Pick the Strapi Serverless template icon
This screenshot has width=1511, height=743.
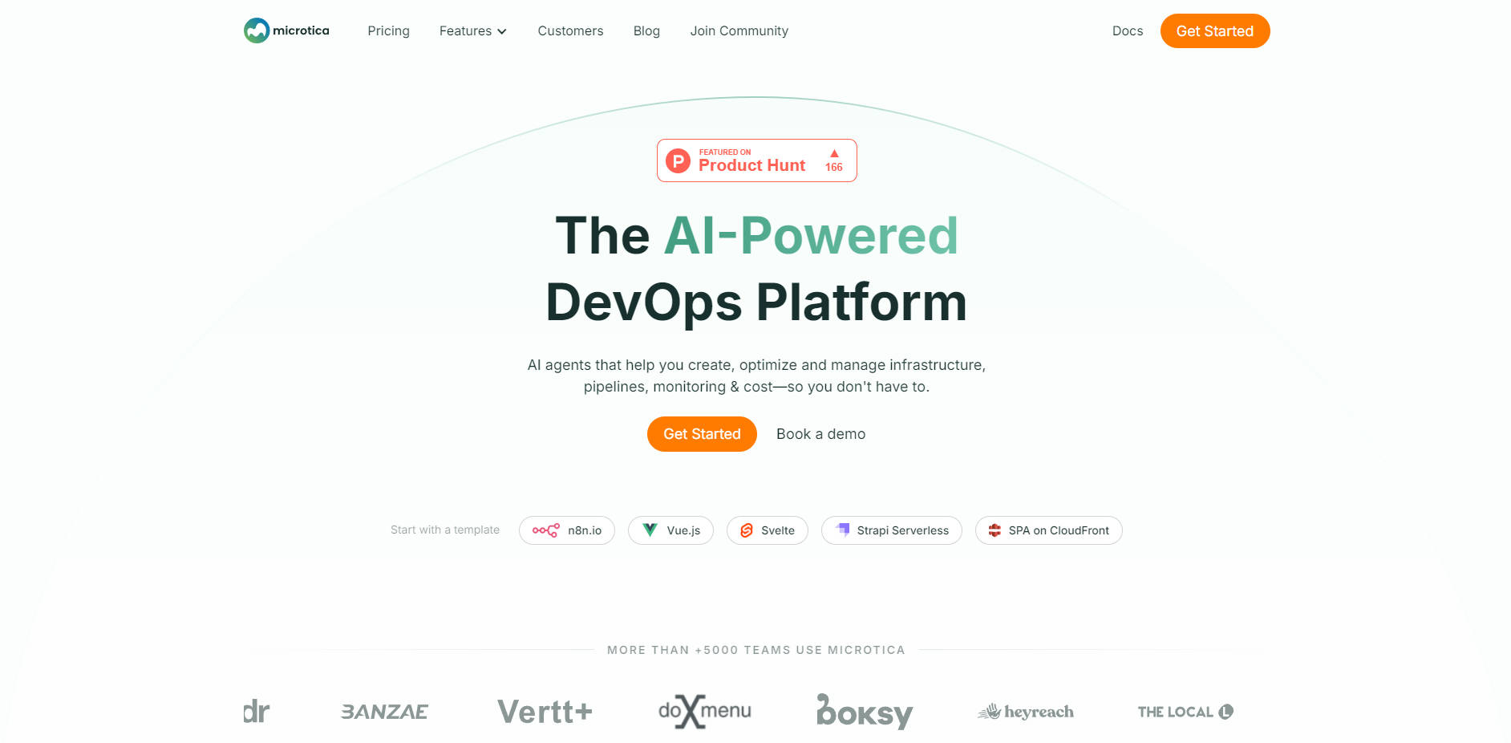point(843,530)
